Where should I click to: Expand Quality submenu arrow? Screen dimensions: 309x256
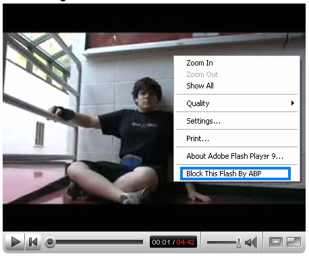click(292, 103)
